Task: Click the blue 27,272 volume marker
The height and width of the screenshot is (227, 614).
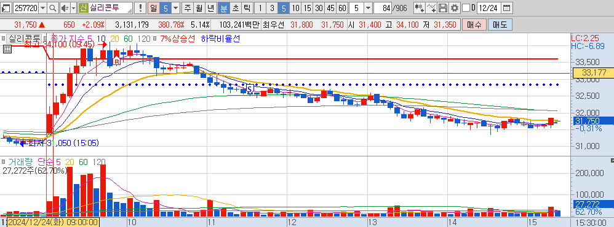Action: click(594, 204)
